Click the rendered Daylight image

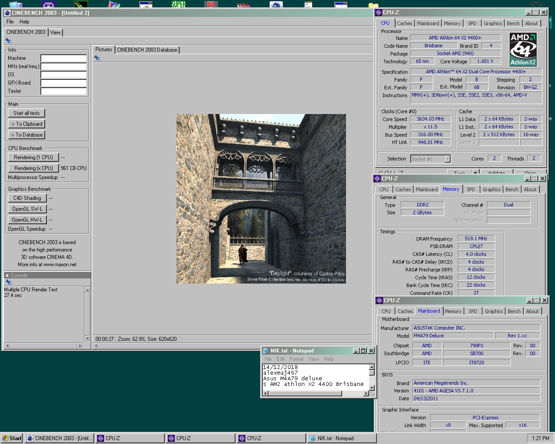click(261, 199)
